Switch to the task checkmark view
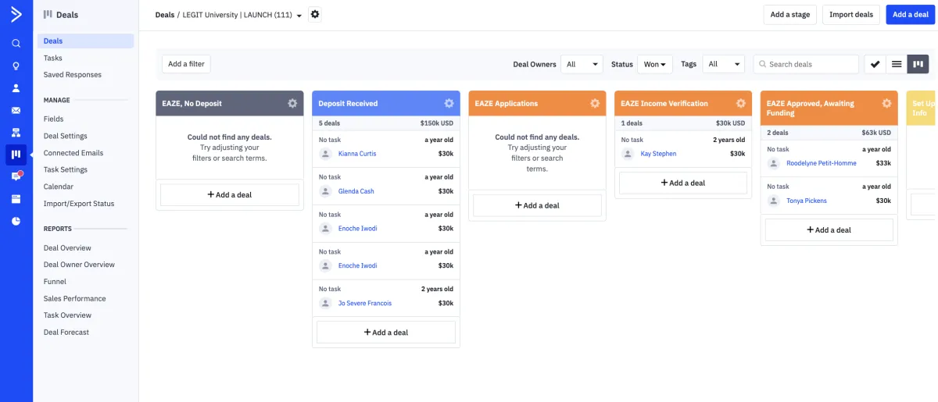This screenshot has width=938, height=402. coord(875,64)
